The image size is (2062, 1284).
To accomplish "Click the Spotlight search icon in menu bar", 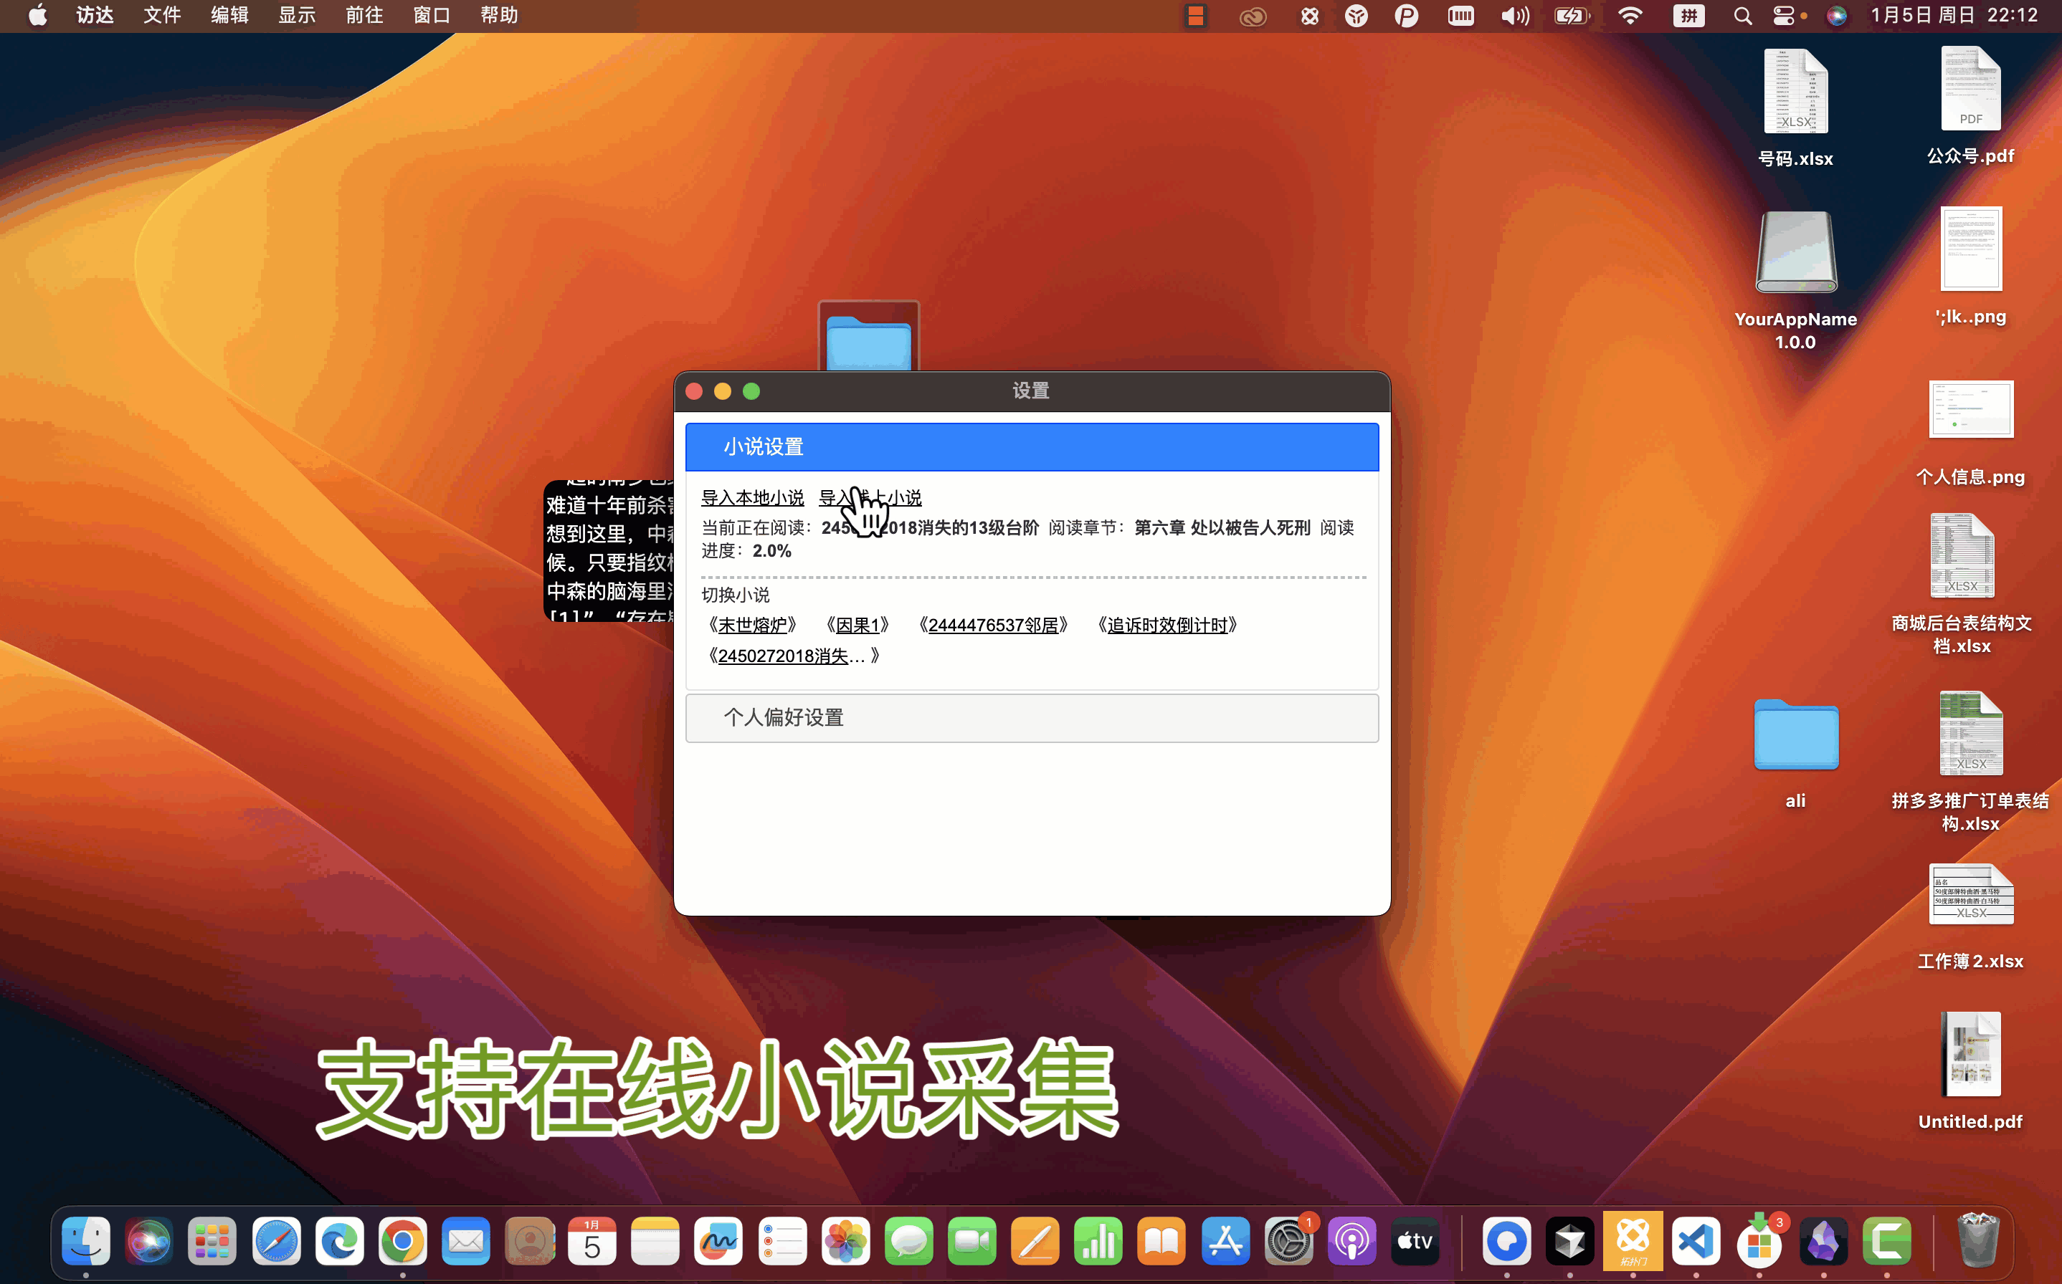I will coord(1742,15).
